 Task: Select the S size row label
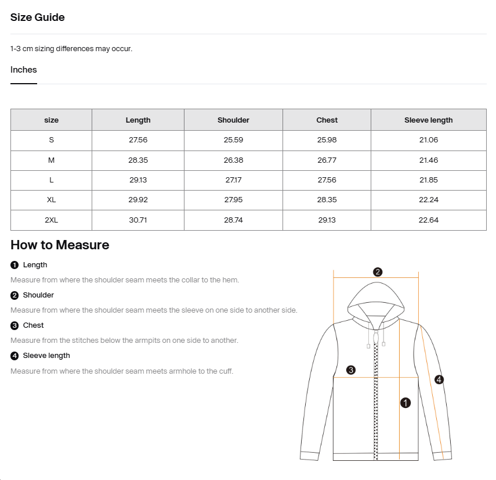[x=52, y=140]
